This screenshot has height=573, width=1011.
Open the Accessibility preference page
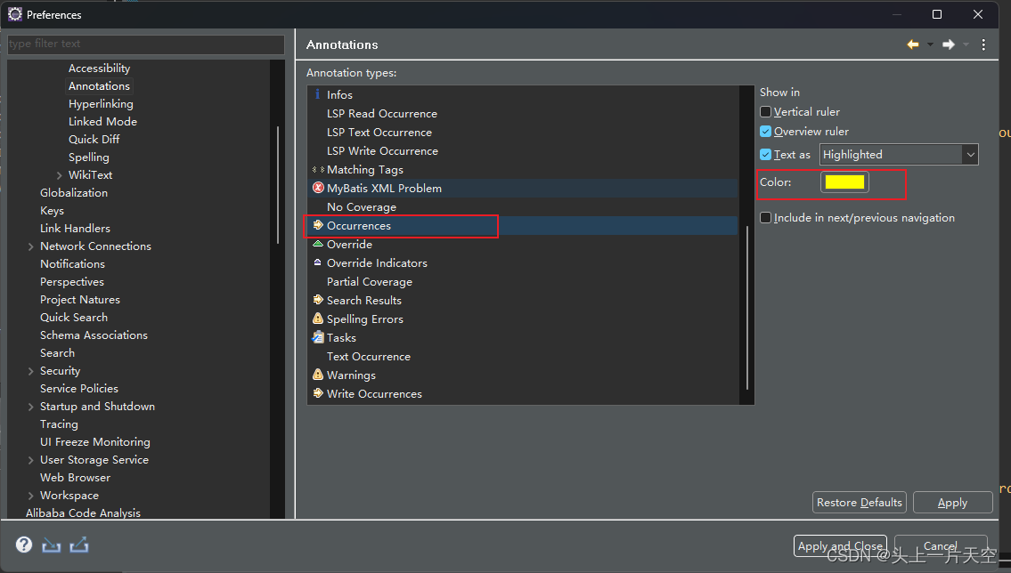pyautogui.click(x=99, y=69)
